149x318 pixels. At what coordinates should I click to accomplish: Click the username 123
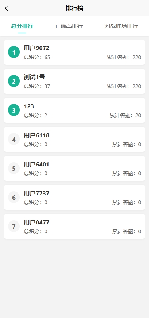[29, 106]
